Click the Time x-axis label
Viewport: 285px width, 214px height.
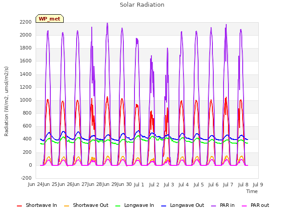coord(252,191)
